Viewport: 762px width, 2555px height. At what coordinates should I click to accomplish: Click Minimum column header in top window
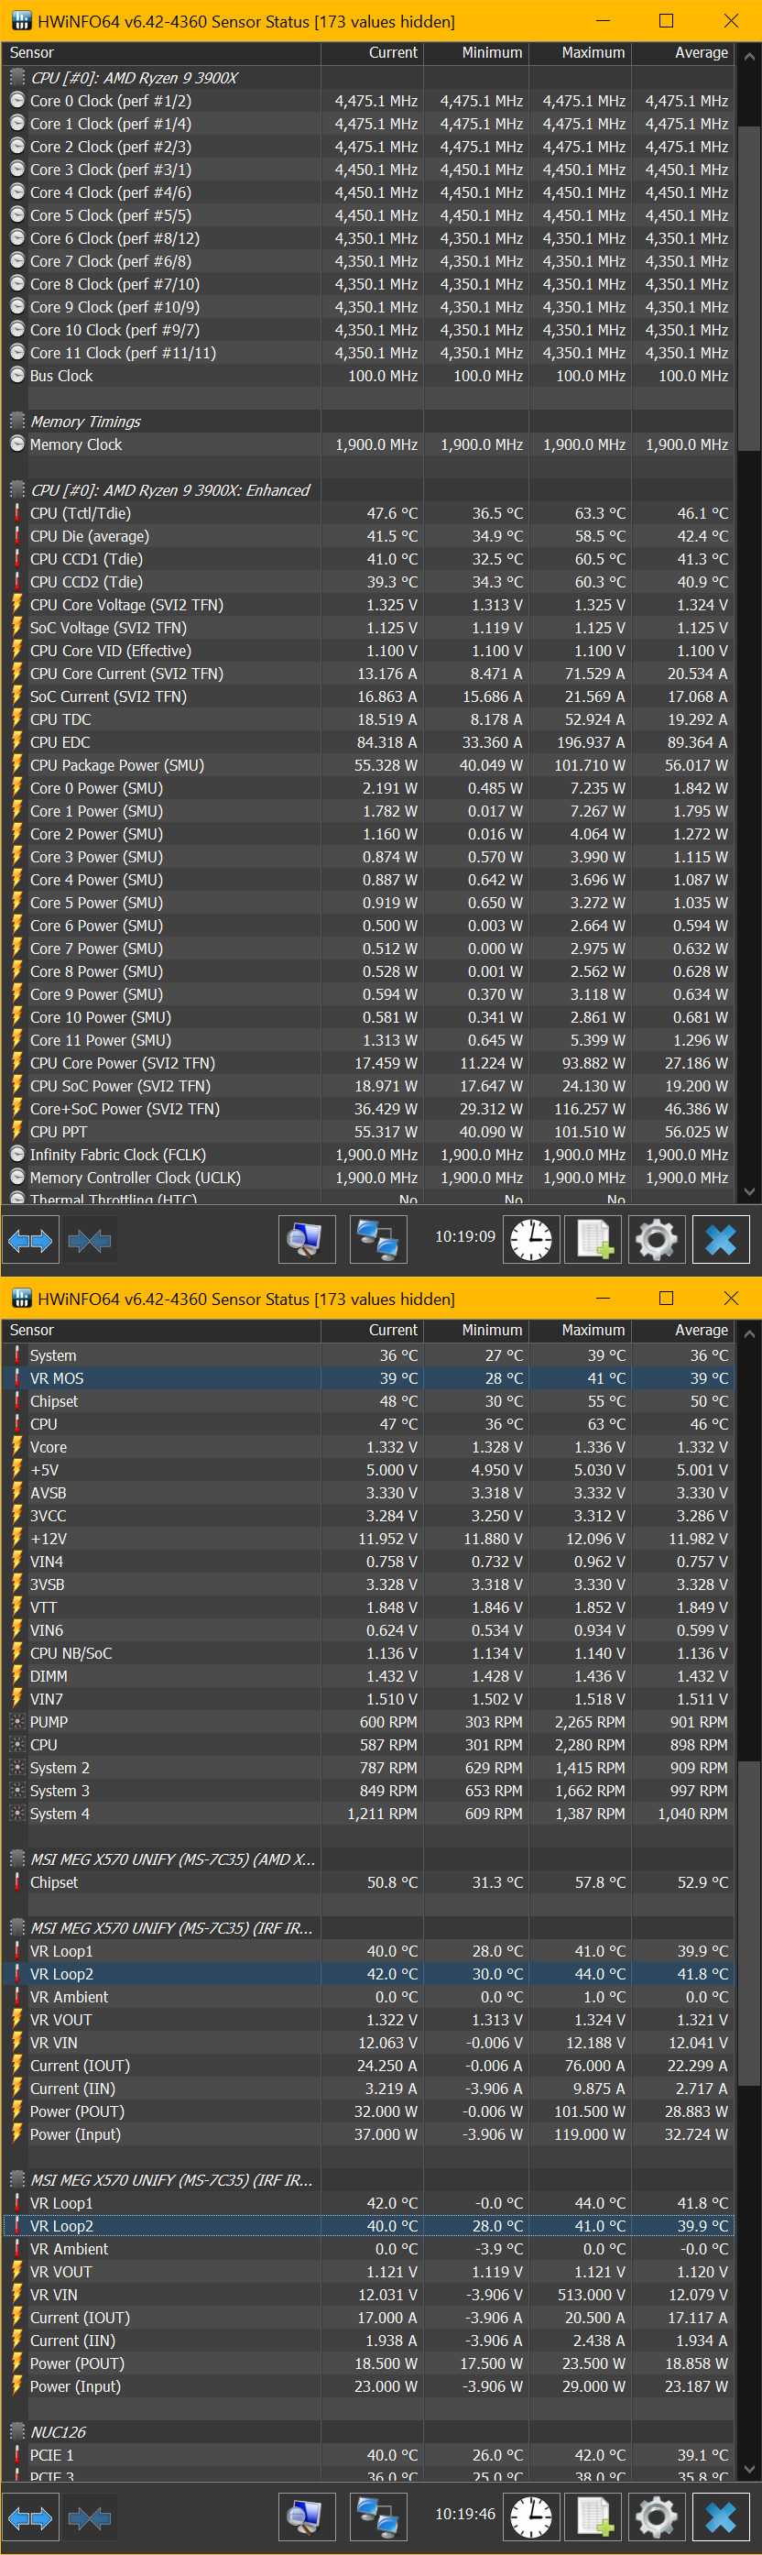[476, 53]
